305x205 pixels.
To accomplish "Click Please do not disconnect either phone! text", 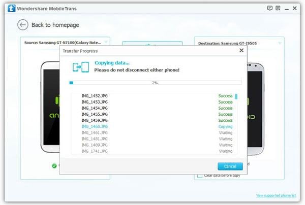I will tap(137, 70).
